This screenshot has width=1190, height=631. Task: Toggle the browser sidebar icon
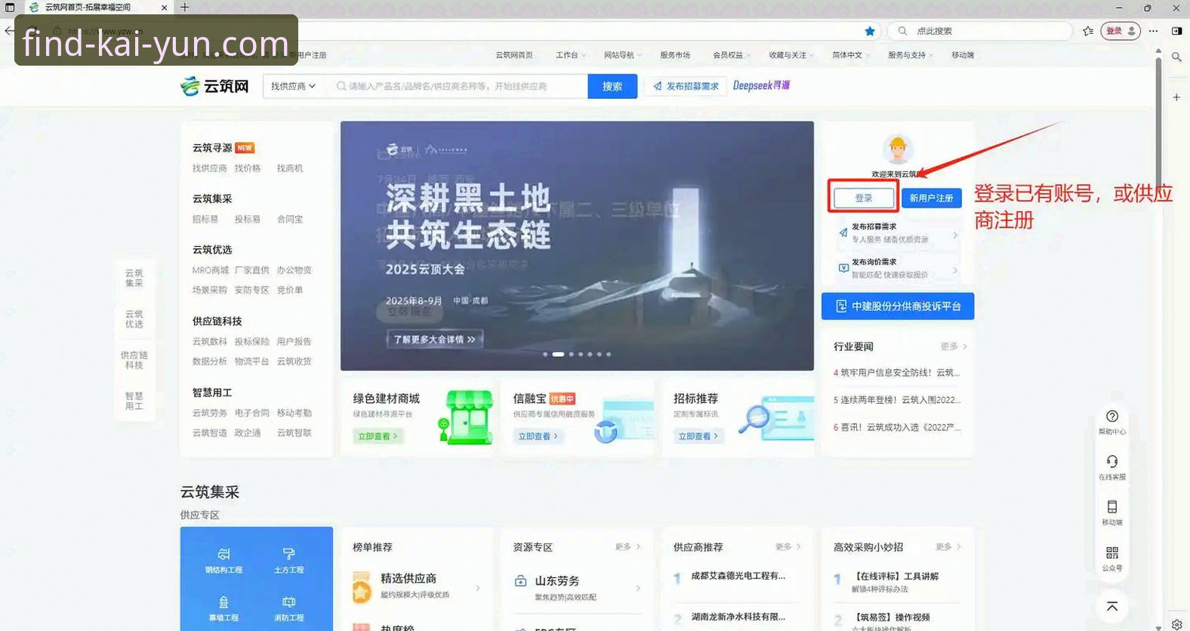1176,31
